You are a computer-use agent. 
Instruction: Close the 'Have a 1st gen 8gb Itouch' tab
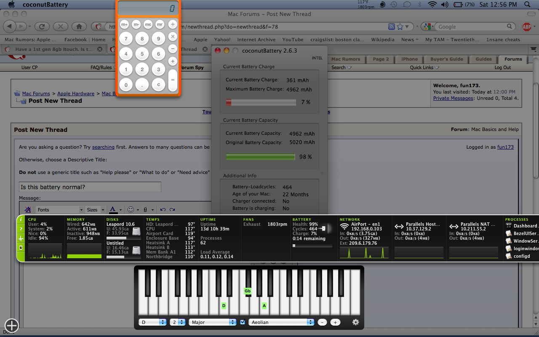click(100, 49)
